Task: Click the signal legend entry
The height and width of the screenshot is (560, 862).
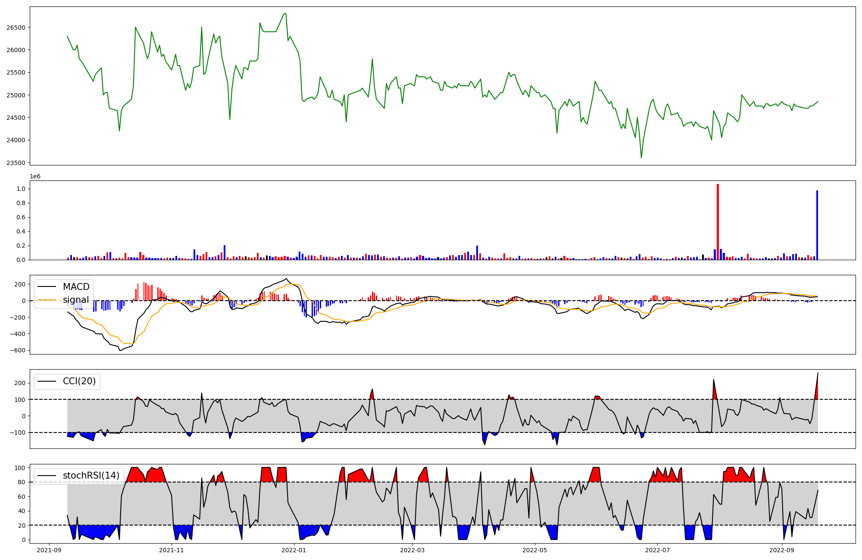Action: click(x=76, y=300)
